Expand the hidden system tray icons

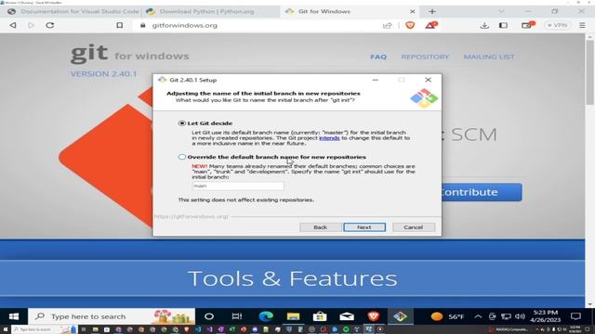click(x=478, y=316)
